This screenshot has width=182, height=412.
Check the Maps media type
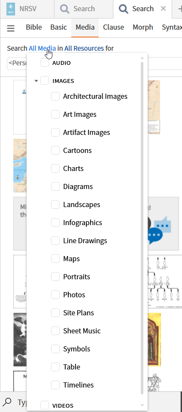[x=55, y=259]
